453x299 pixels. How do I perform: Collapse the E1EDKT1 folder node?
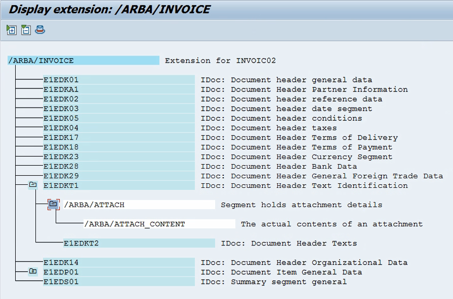pos(33,184)
